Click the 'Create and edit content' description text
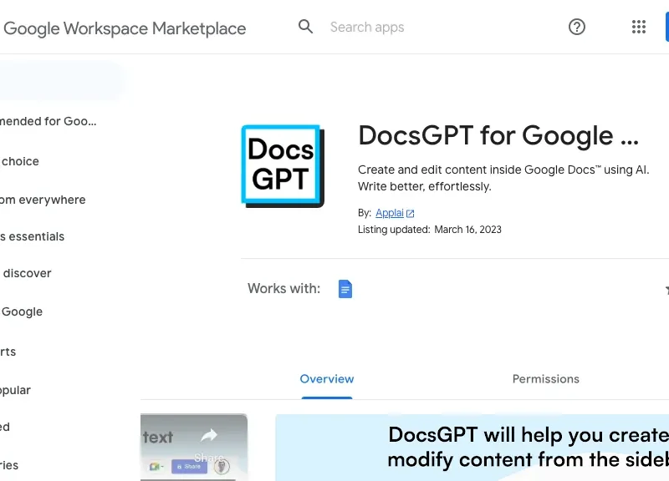Viewport: 669px width, 481px height. tap(503, 178)
